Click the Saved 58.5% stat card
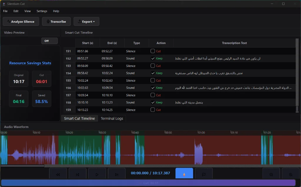 click(x=41, y=99)
